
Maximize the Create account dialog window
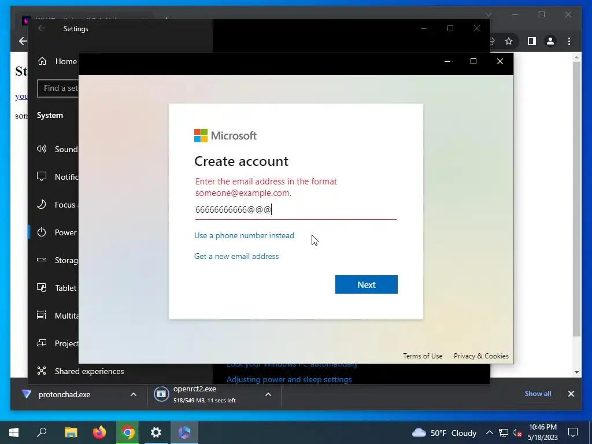click(473, 61)
